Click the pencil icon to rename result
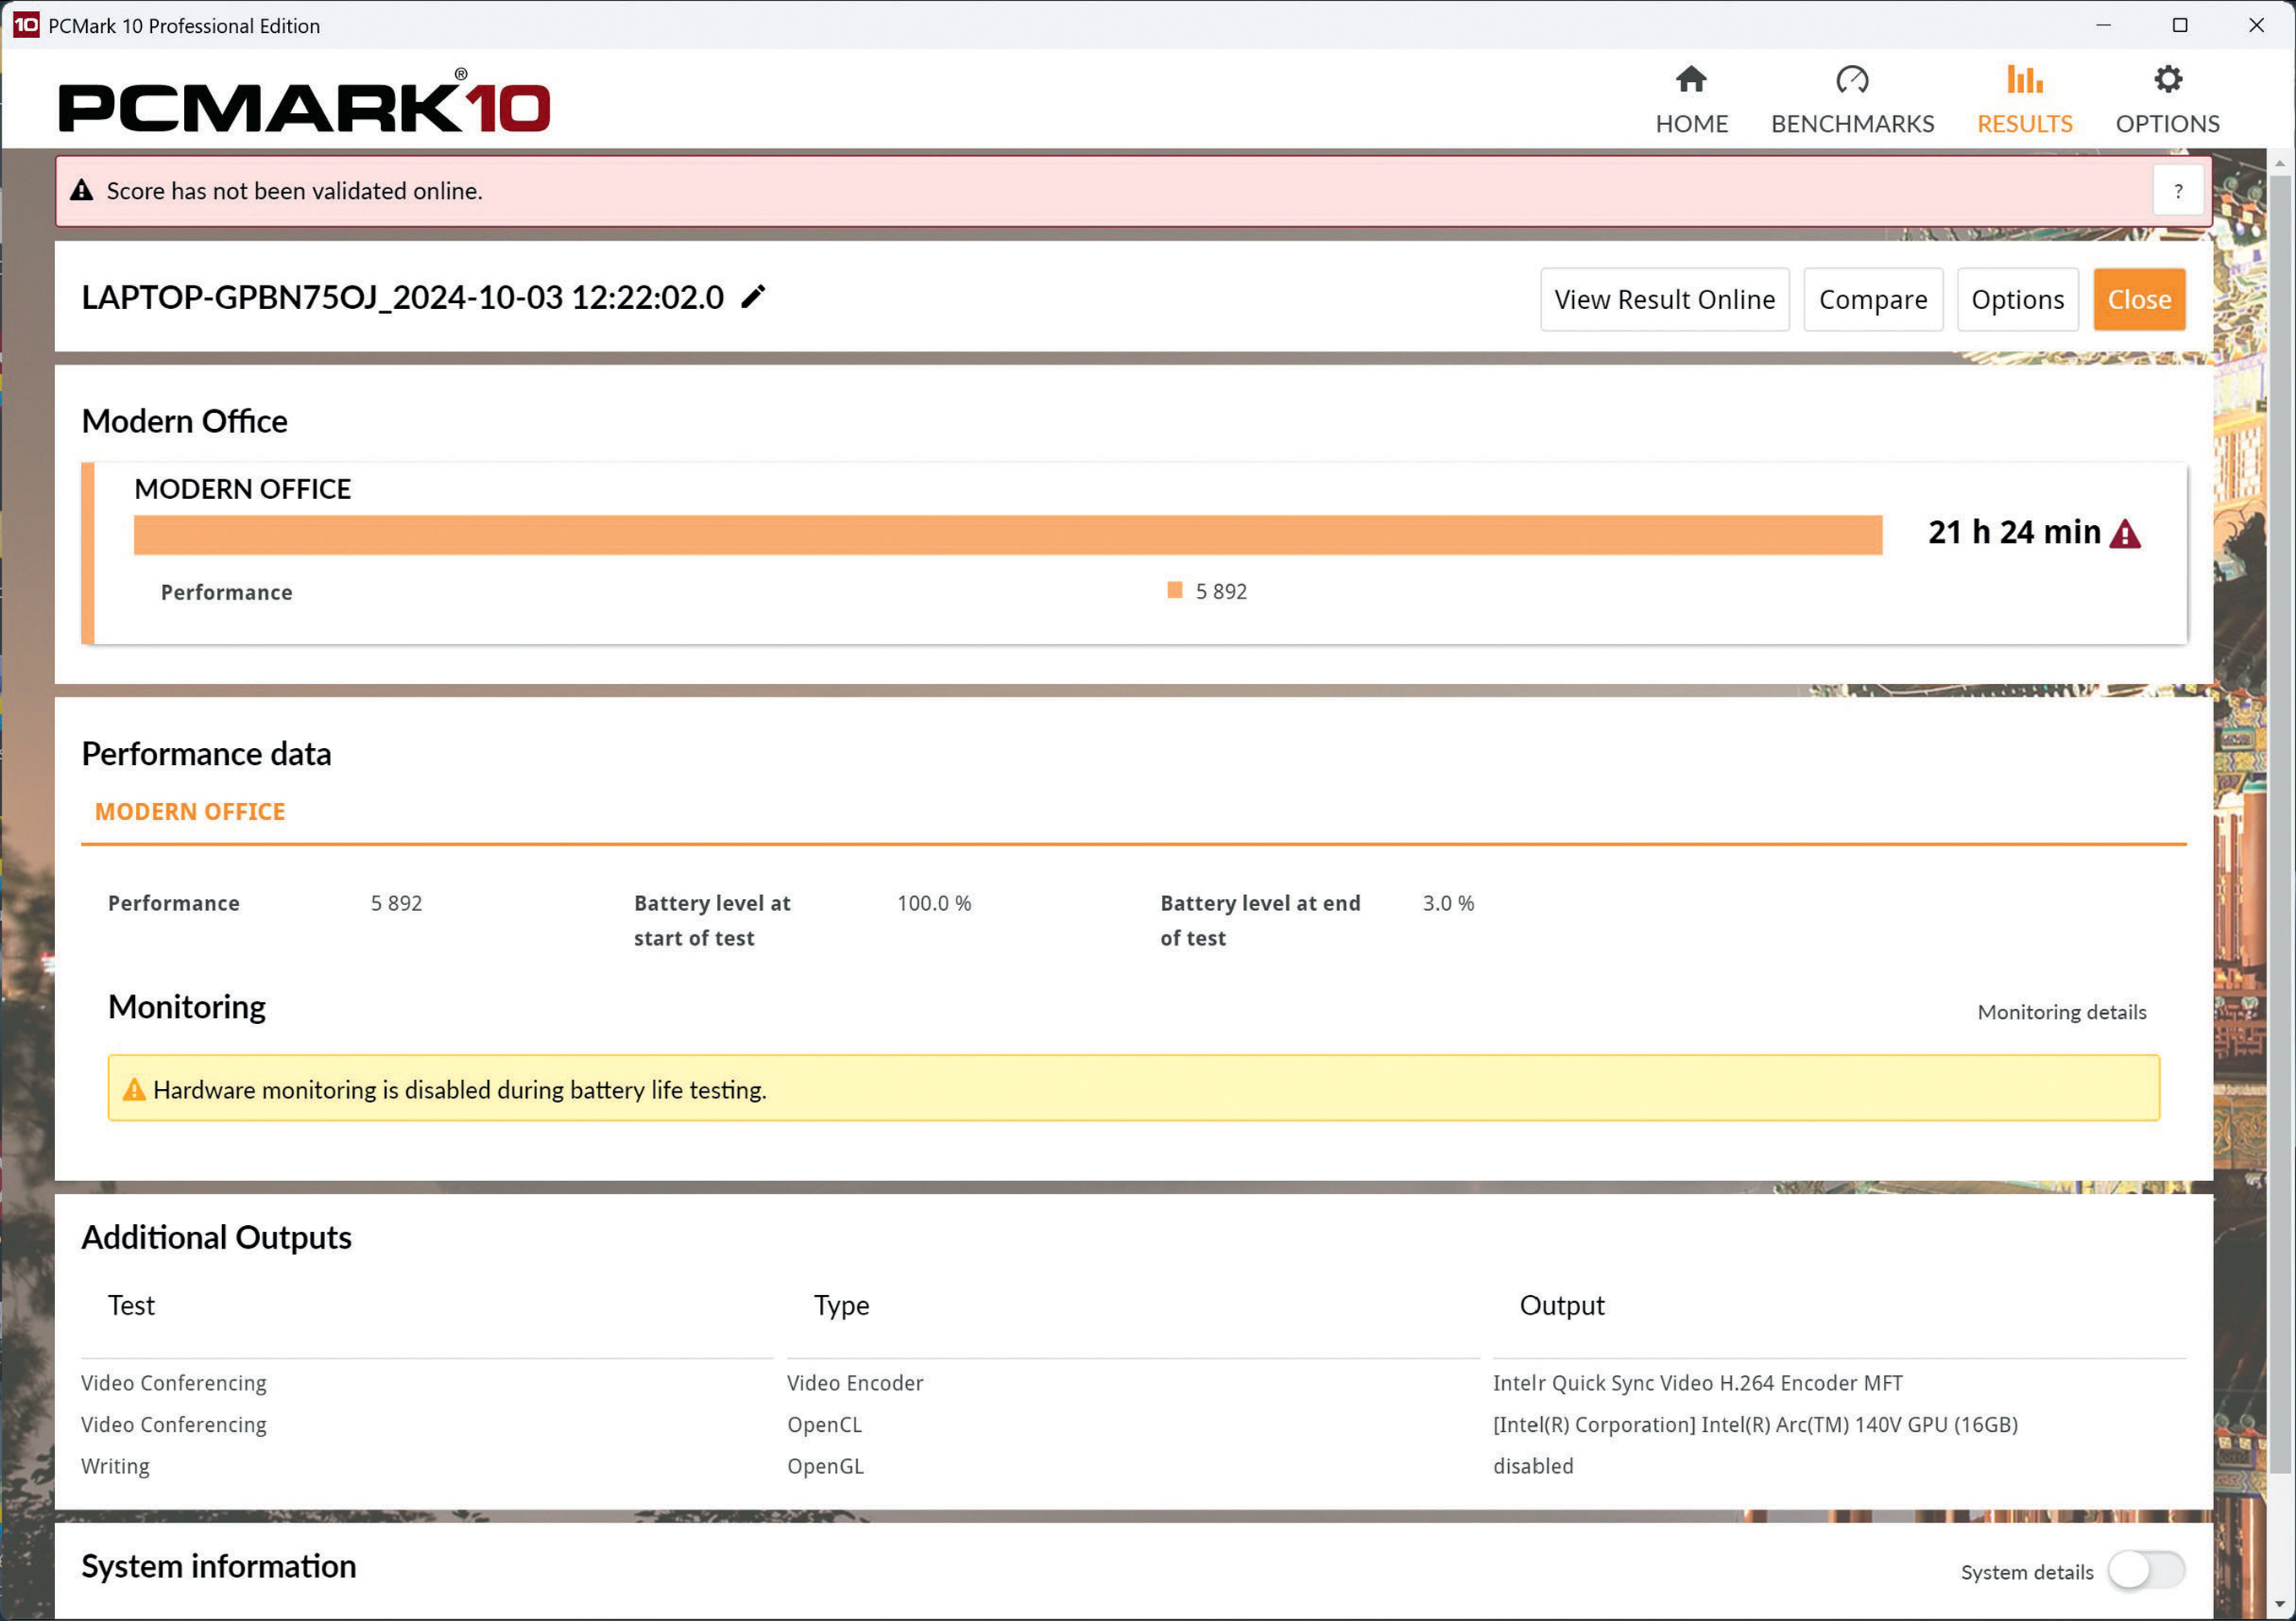 pos(753,297)
